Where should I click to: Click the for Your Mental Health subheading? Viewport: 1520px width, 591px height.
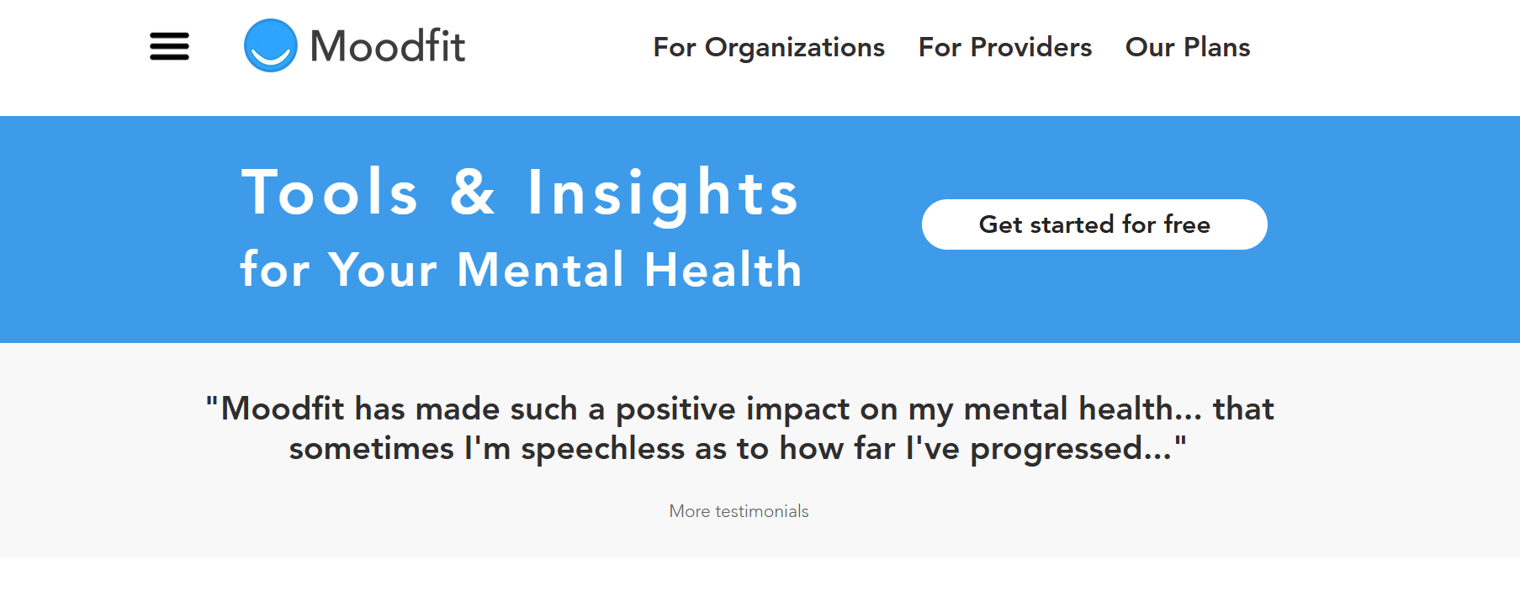(x=522, y=269)
